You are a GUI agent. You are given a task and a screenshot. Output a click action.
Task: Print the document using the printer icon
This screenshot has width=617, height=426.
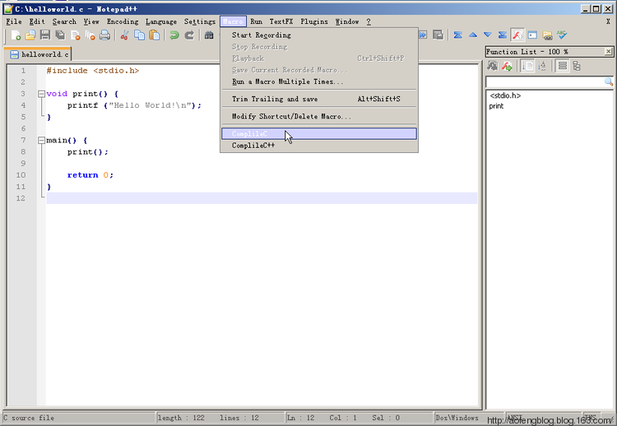tap(104, 35)
